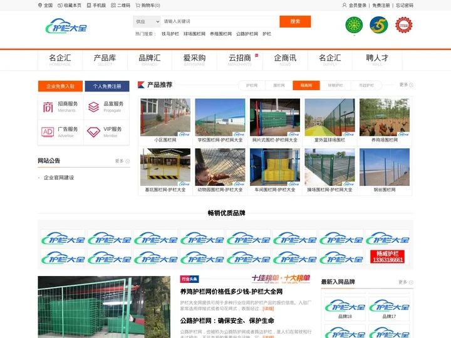Viewport: 451px width, 338px height.
Task: Open the 动物园围栏网 product thumbnail
Action: click(x=220, y=167)
